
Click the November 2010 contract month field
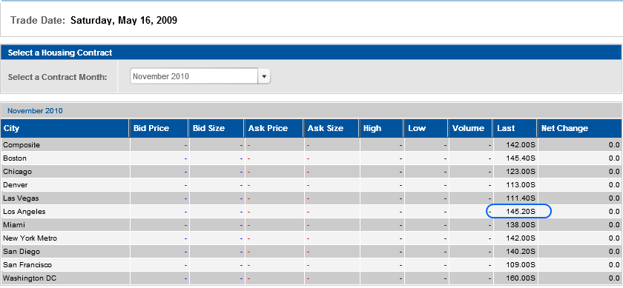coord(194,76)
